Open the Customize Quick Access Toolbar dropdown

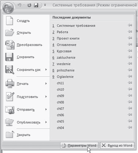coord(45,5)
